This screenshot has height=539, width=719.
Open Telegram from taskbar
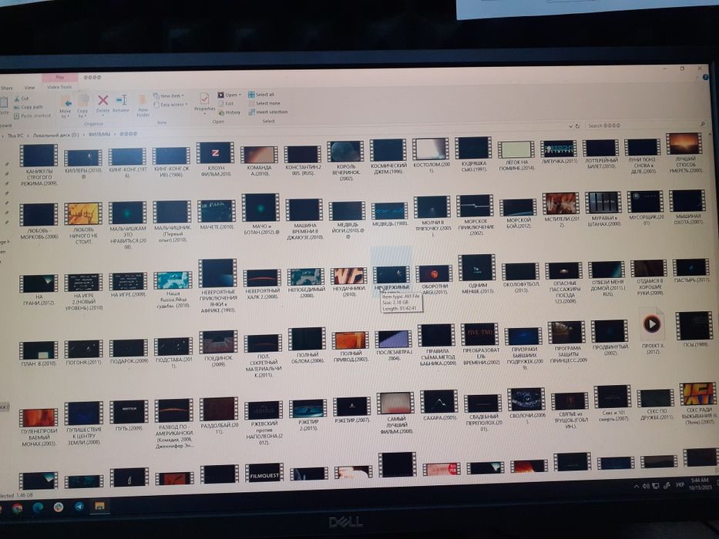[x=79, y=507]
